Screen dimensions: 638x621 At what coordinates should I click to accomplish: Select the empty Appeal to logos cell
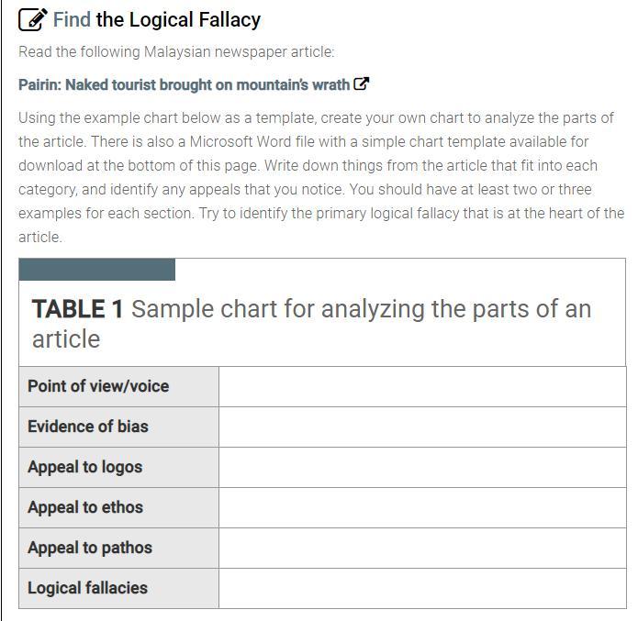(422, 467)
